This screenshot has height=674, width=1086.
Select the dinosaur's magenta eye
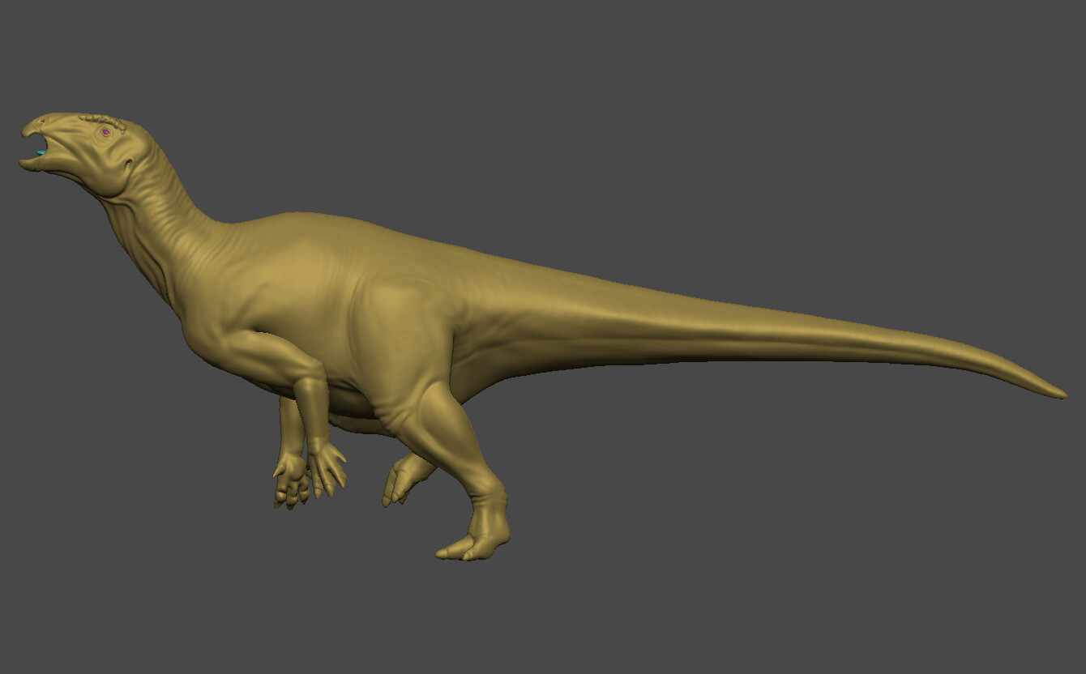(105, 132)
